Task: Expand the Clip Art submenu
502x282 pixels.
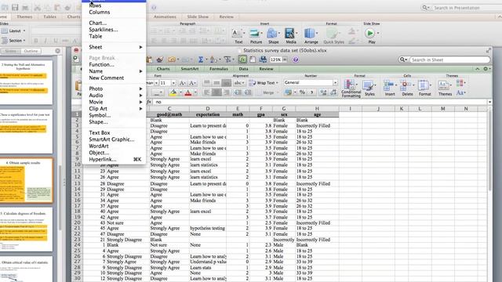Action: [115, 109]
